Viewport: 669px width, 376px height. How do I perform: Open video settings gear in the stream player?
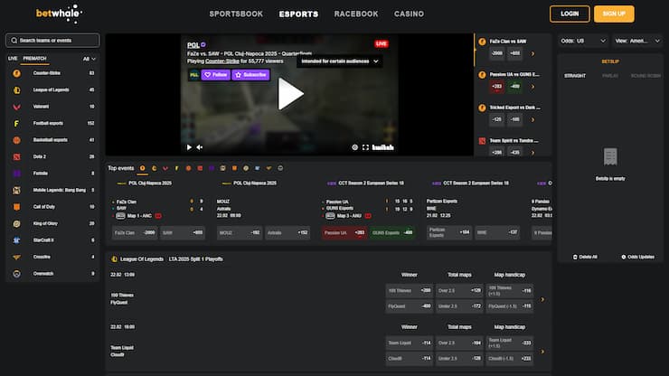[x=355, y=146]
